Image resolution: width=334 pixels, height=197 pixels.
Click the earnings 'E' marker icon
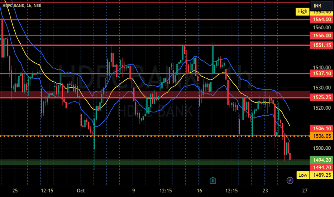coord(213,181)
